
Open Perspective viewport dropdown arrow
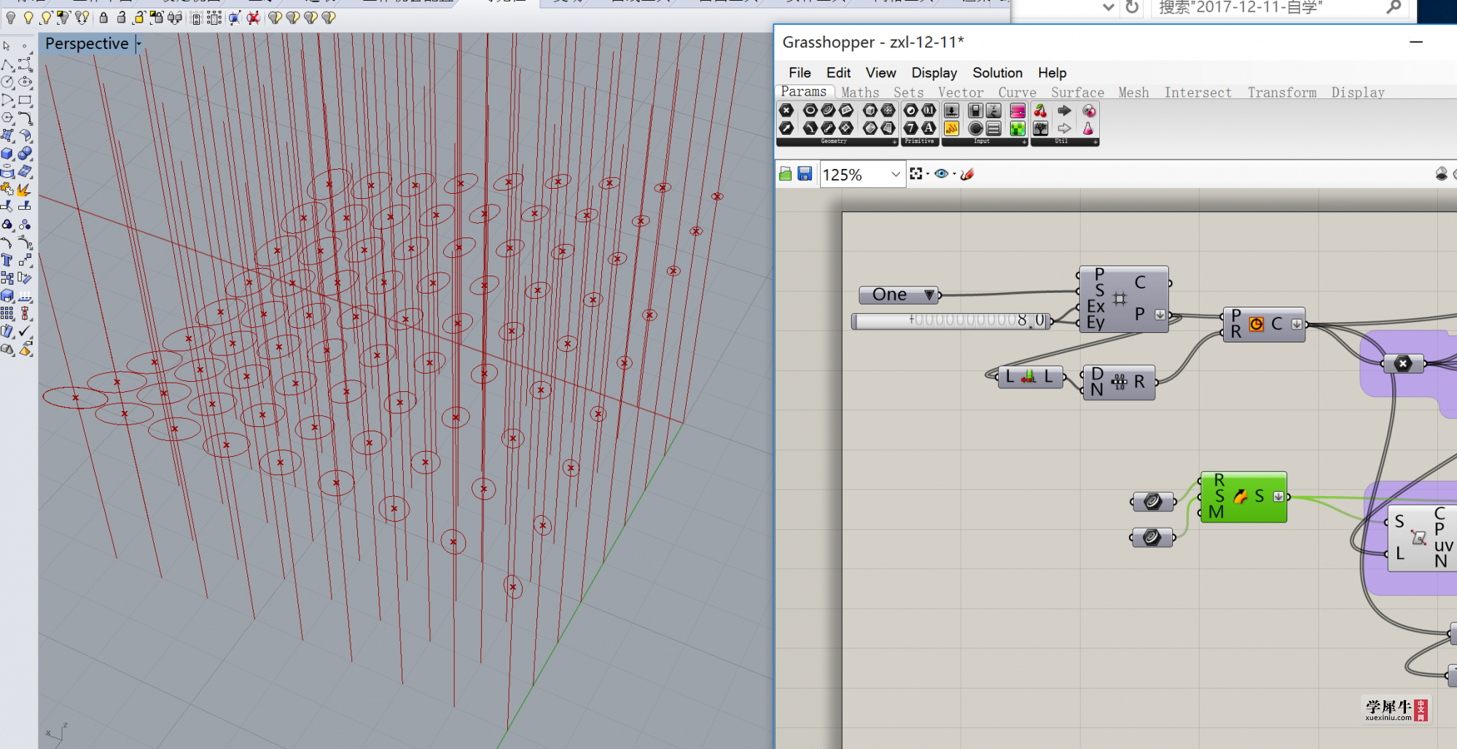click(138, 44)
